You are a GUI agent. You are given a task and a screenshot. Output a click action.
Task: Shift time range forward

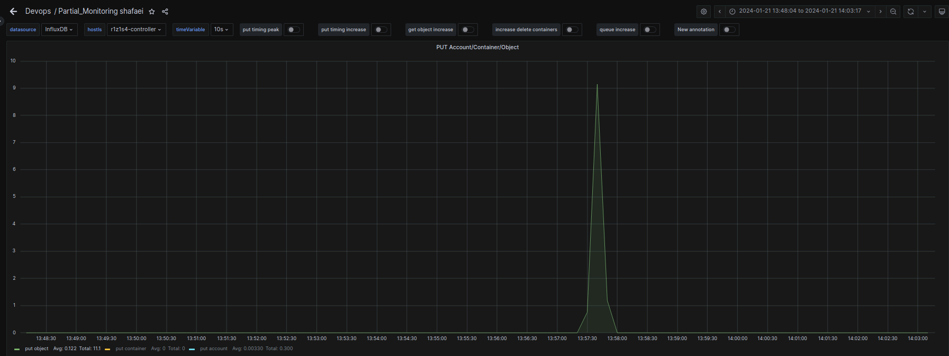point(880,11)
